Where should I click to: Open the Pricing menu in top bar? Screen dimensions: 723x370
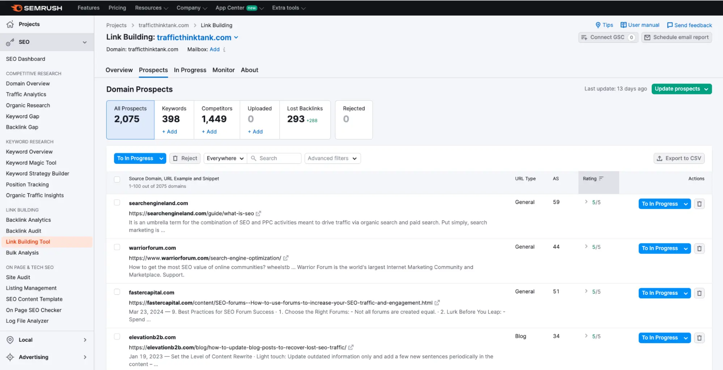click(x=117, y=8)
